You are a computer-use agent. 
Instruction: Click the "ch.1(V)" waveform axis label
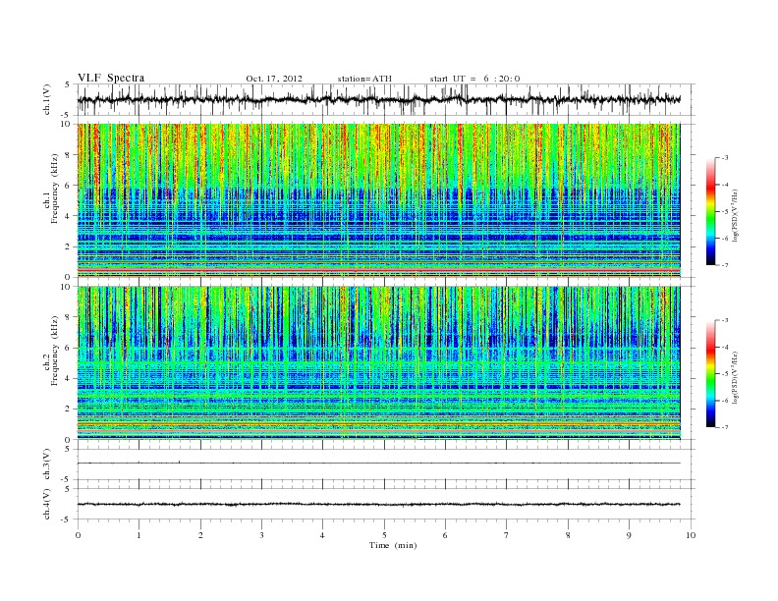pos(47,99)
